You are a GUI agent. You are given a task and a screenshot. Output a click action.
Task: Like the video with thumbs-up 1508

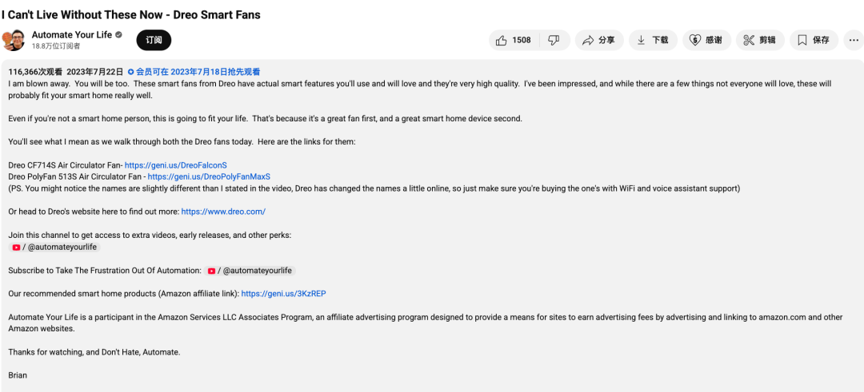(x=514, y=40)
